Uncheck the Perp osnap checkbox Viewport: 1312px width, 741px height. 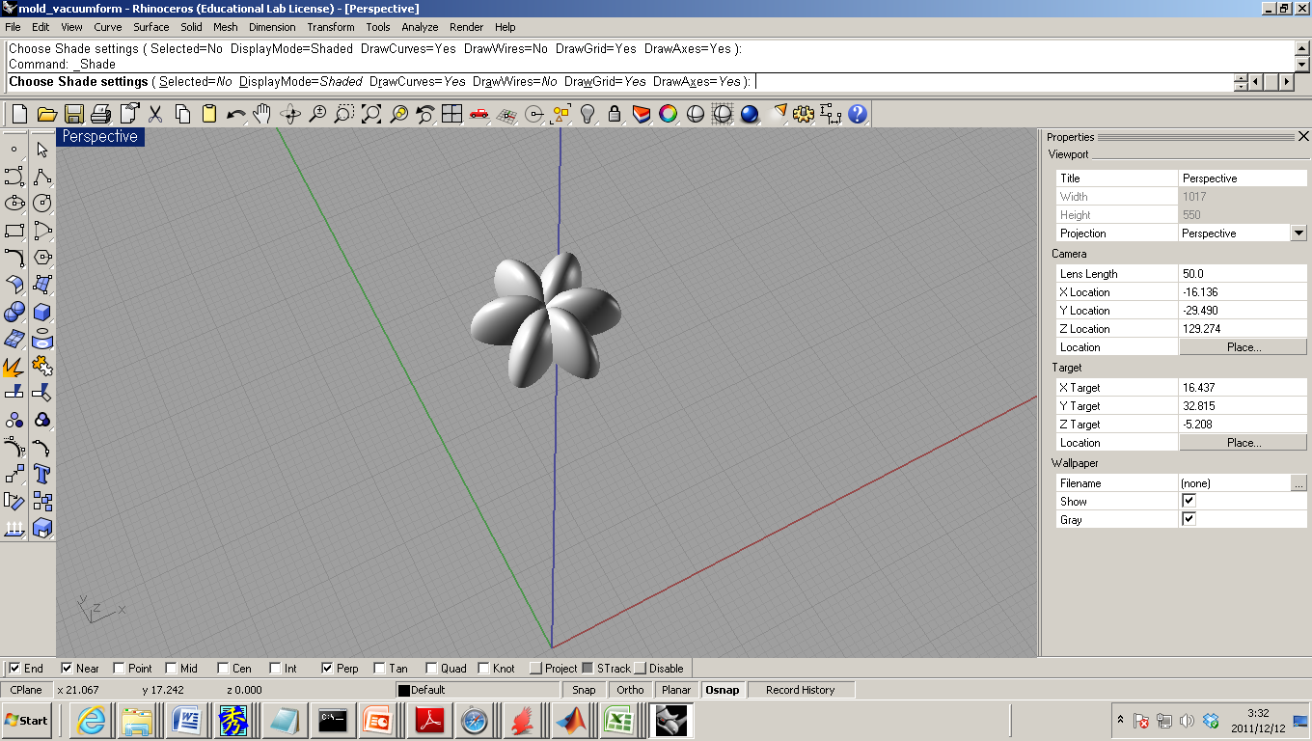(328, 668)
